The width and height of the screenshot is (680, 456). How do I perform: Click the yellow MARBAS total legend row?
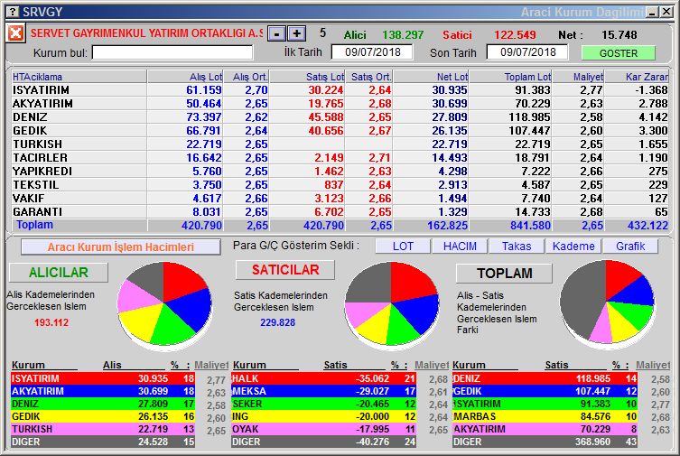[545, 416]
